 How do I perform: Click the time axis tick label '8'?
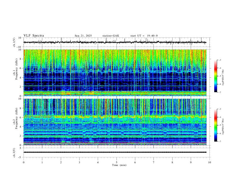[x=172, y=162]
